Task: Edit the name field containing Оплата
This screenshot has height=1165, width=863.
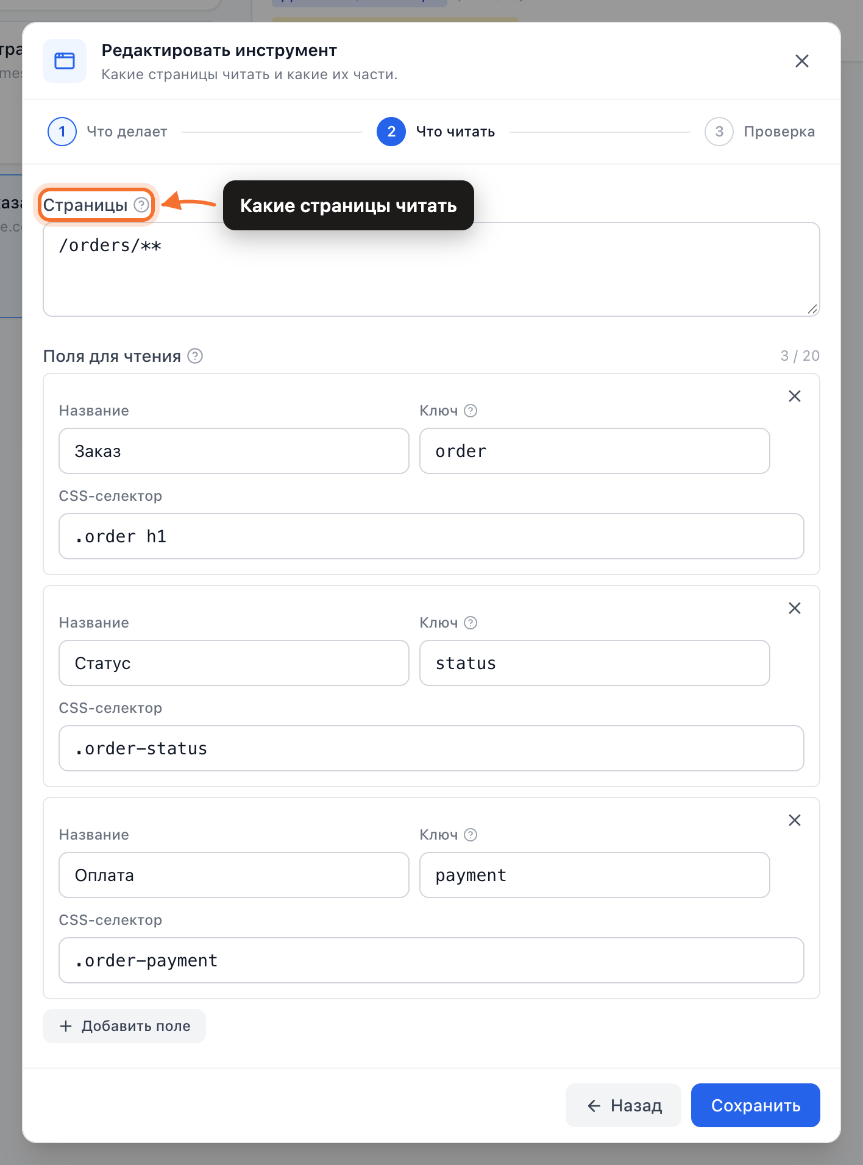Action: click(234, 875)
